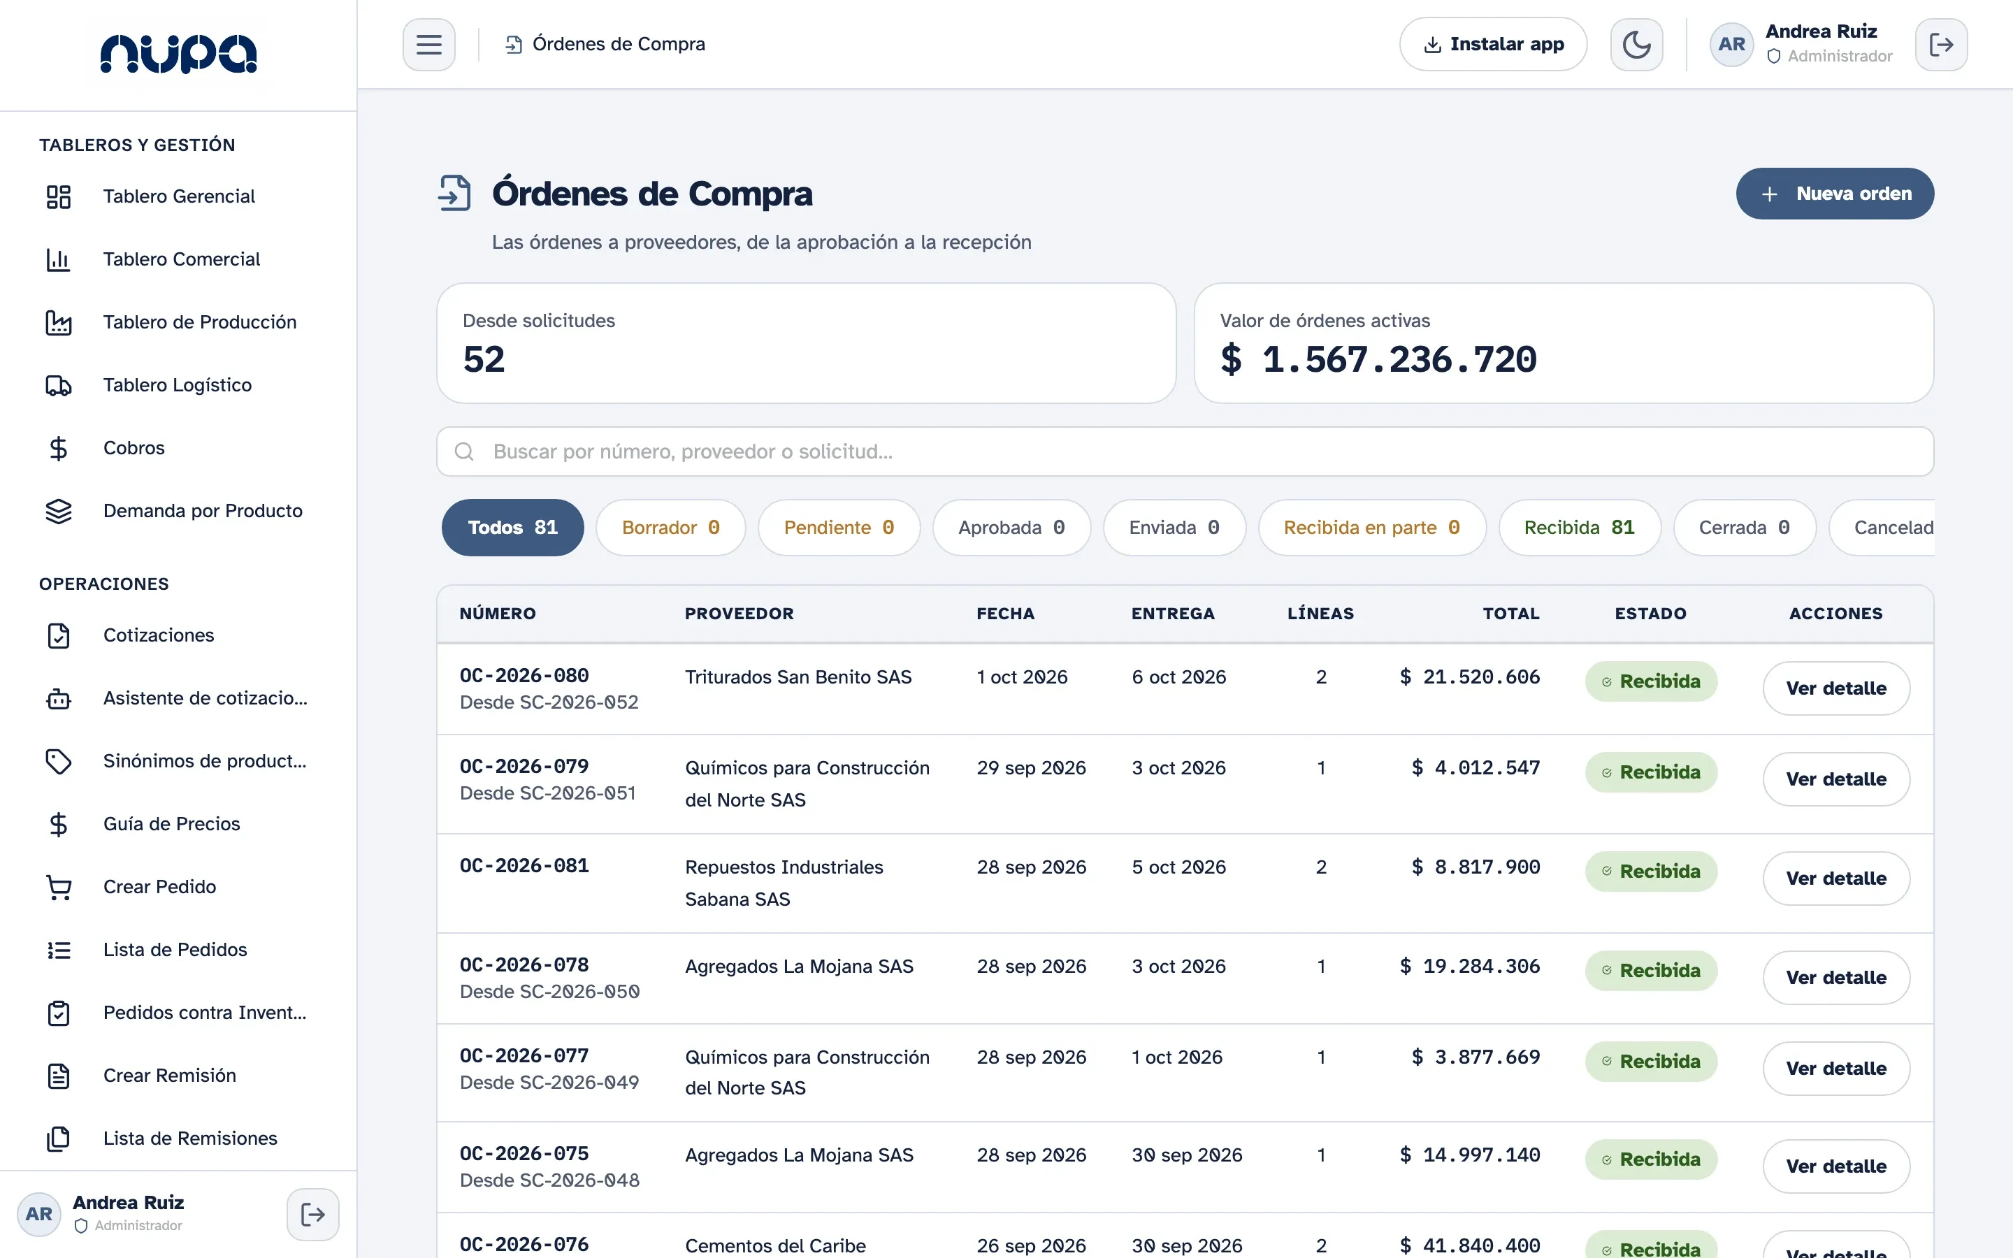Click Instalar app button
This screenshot has height=1258, width=2013.
pos(1493,44)
